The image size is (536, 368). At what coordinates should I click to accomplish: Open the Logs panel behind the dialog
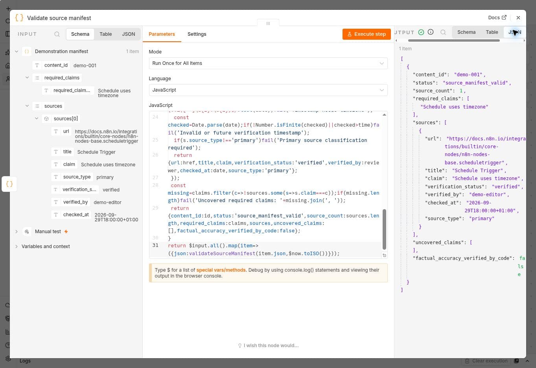tap(25, 361)
